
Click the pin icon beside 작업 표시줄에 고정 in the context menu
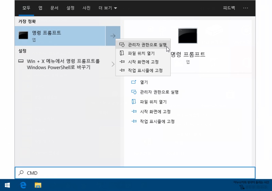point(122,70)
